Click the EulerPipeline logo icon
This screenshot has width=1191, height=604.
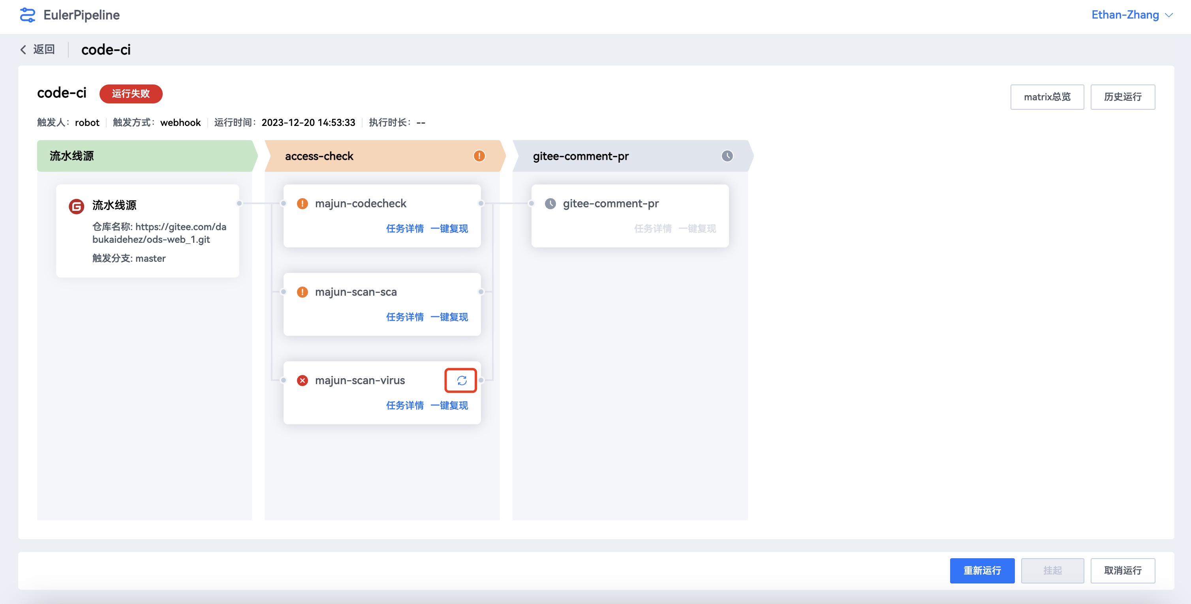click(x=27, y=15)
